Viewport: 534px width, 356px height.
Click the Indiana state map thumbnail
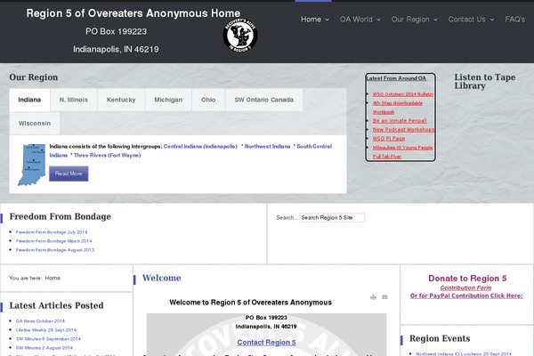coord(32,165)
